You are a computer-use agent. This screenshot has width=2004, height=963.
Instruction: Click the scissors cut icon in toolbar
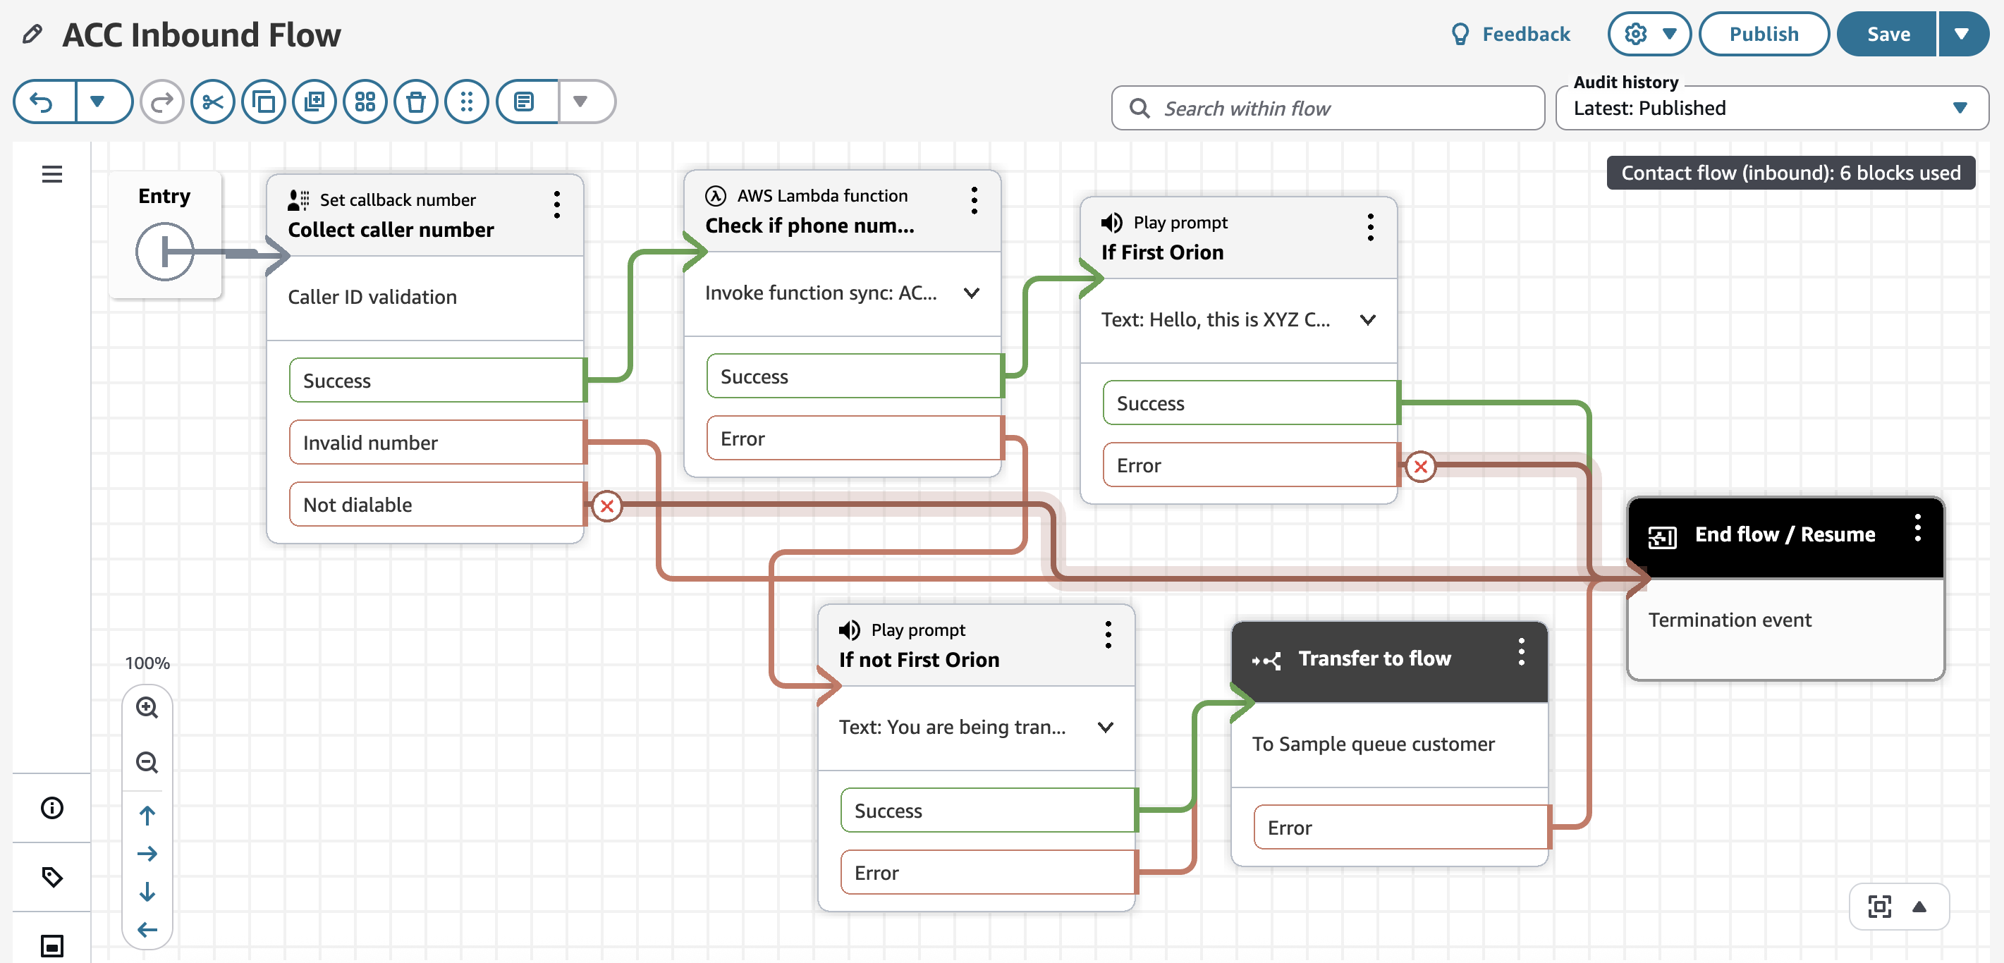pyautogui.click(x=212, y=102)
